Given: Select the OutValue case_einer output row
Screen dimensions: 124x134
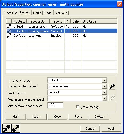Looking at the screenshot, I should [x=62, y=36].
